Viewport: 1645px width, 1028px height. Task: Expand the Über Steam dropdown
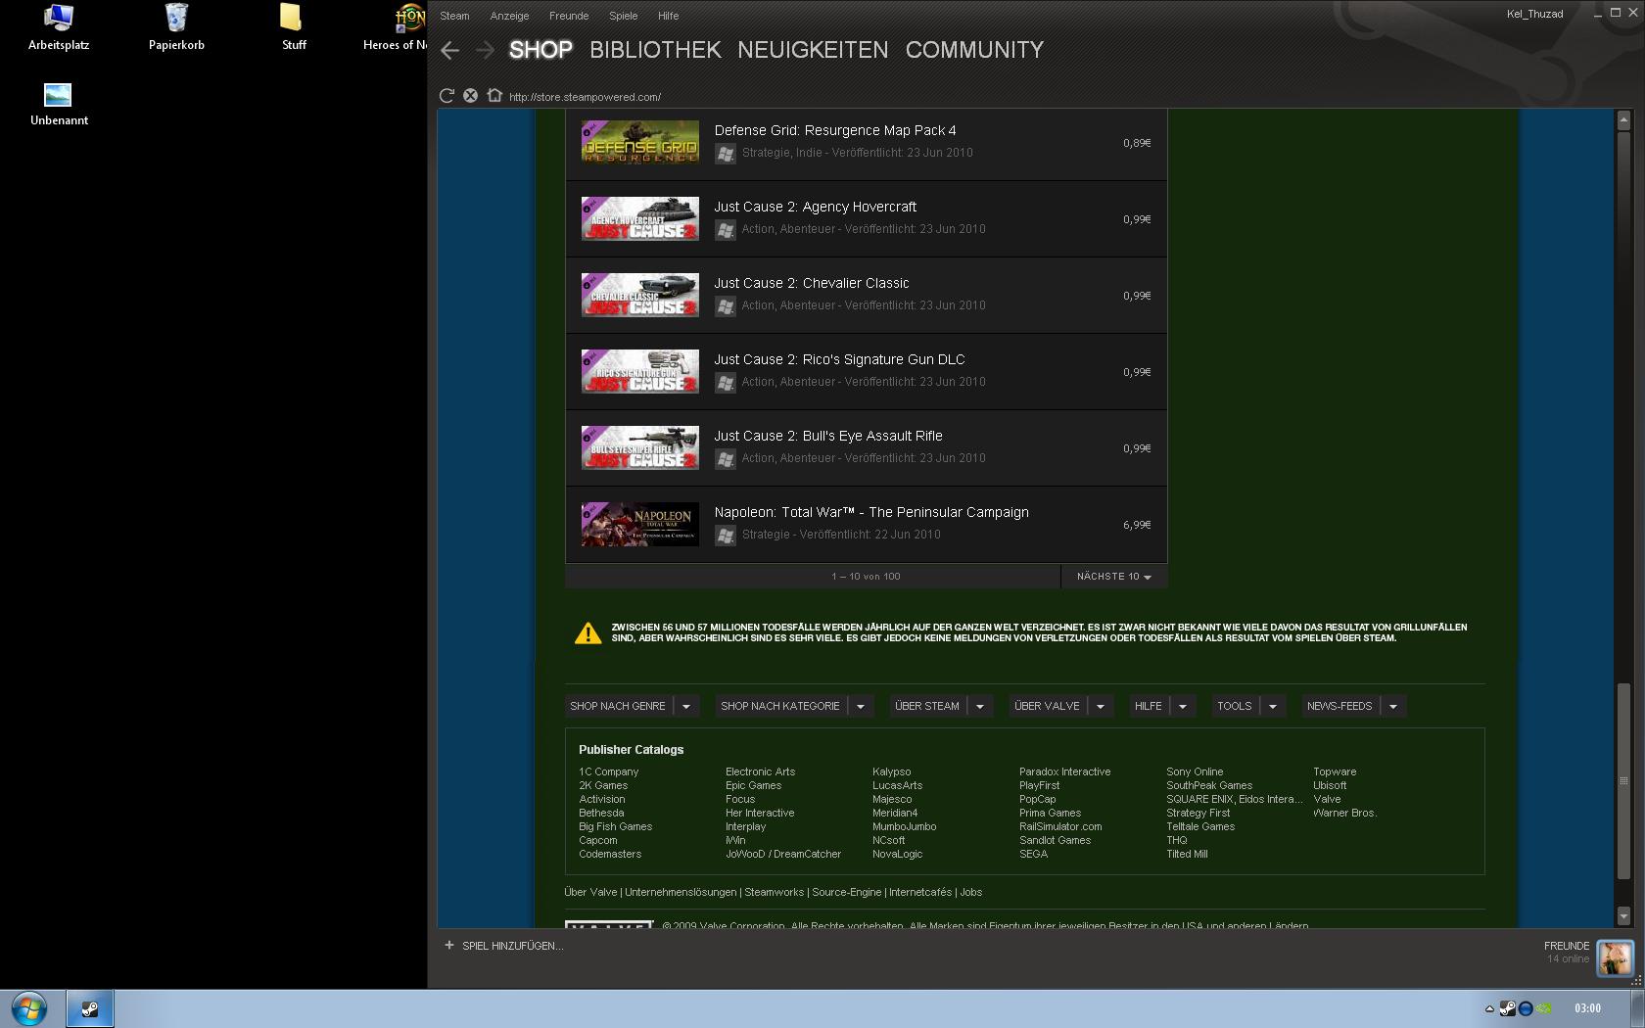coord(979,706)
